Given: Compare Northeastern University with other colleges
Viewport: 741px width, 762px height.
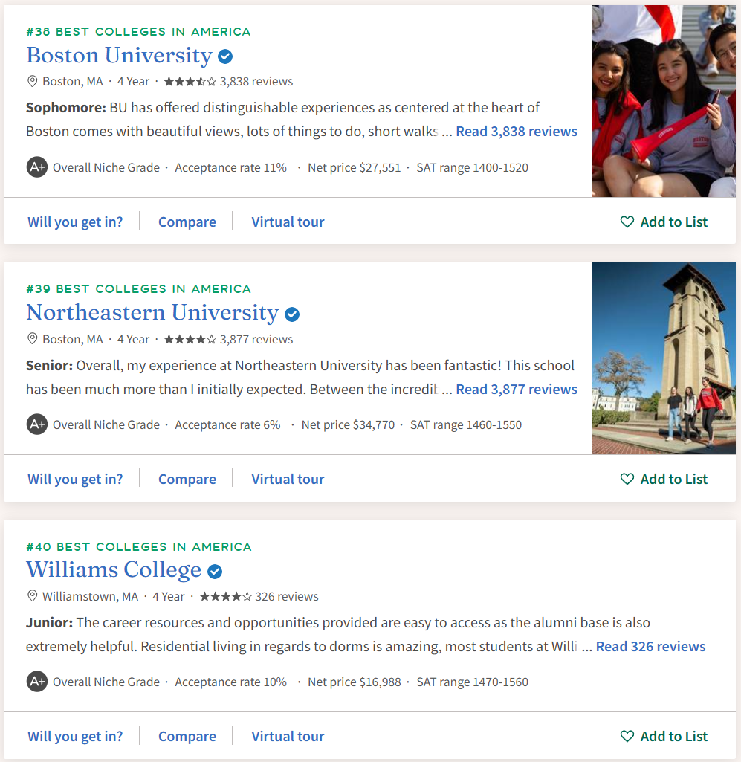Looking at the screenshot, I should (187, 479).
